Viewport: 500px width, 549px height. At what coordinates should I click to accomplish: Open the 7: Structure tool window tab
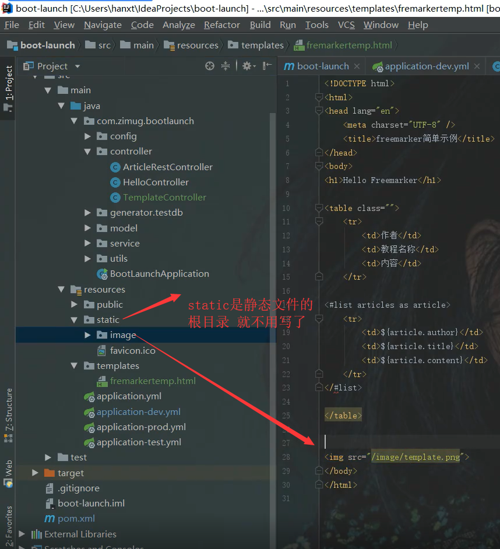click(8, 416)
